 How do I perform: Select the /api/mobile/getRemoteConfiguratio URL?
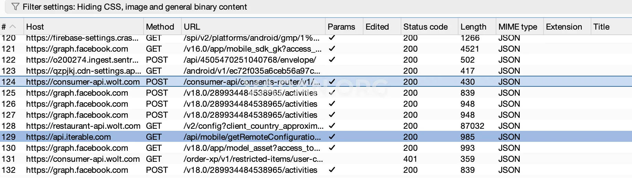tap(252, 137)
